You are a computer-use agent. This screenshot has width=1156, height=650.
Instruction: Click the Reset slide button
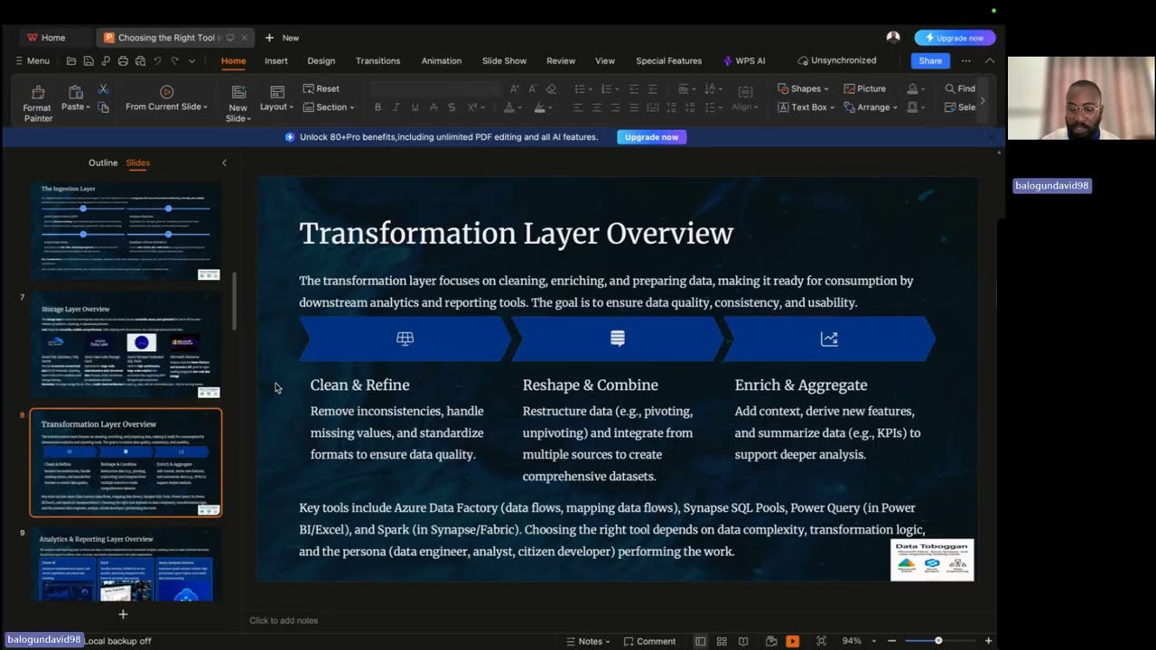coord(321,88)
